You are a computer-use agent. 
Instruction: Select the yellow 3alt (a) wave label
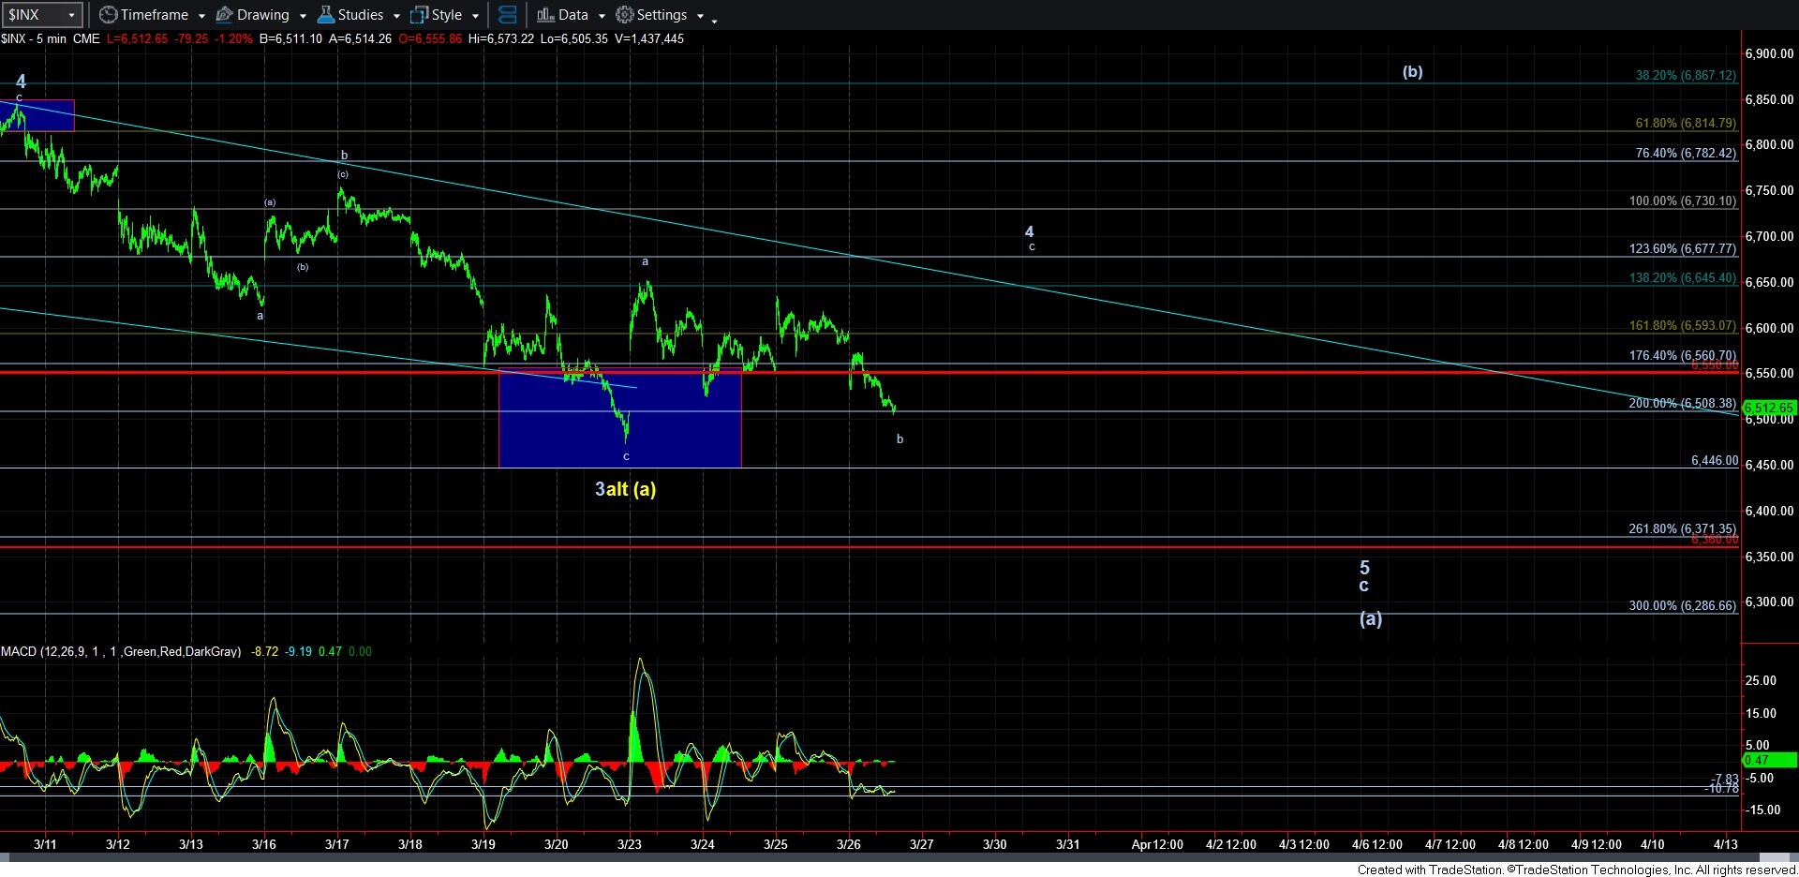[625, 489]
